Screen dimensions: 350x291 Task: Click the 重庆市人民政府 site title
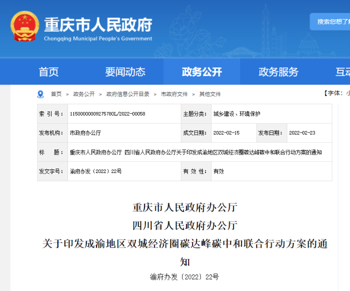pyautogui.click(x=97, y=24)
